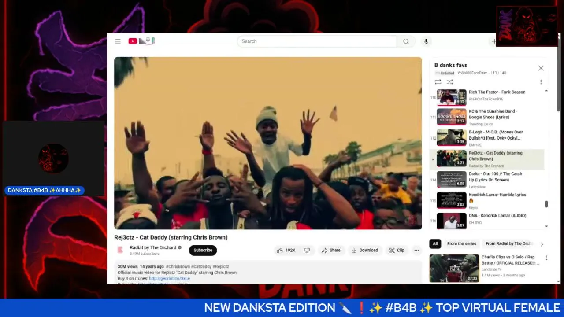564x317 pixels.
Task: Open options for Charlie Clips video
Action: click(x=546, y=258)
